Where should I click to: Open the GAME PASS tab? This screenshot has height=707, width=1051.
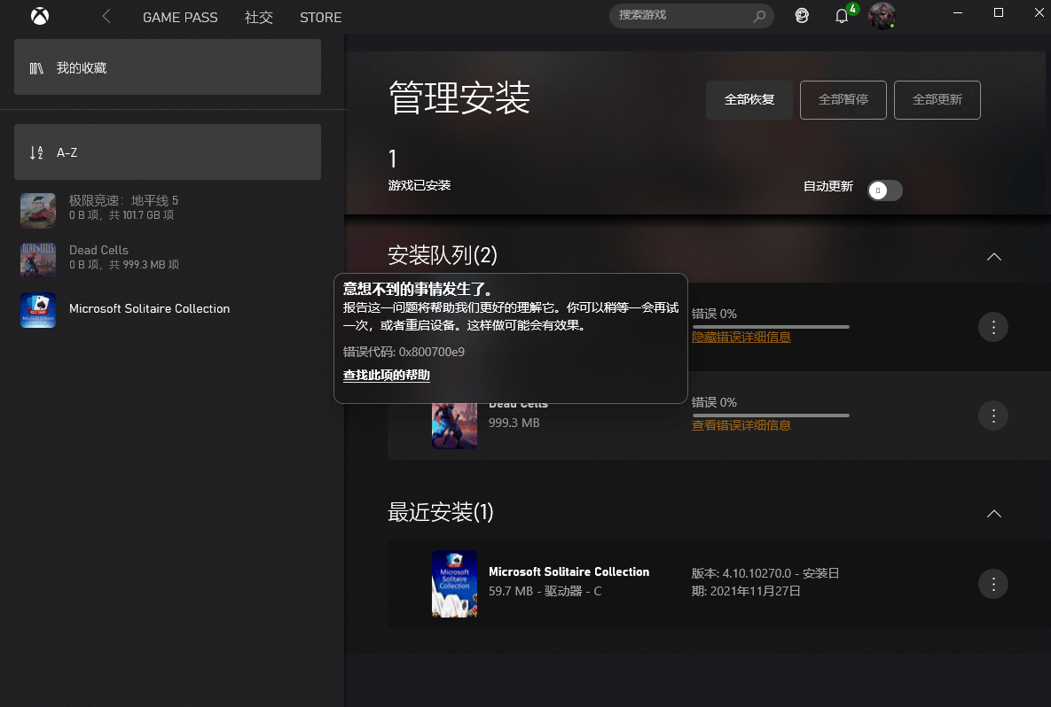pyautogui.click(x=180, y=18)
